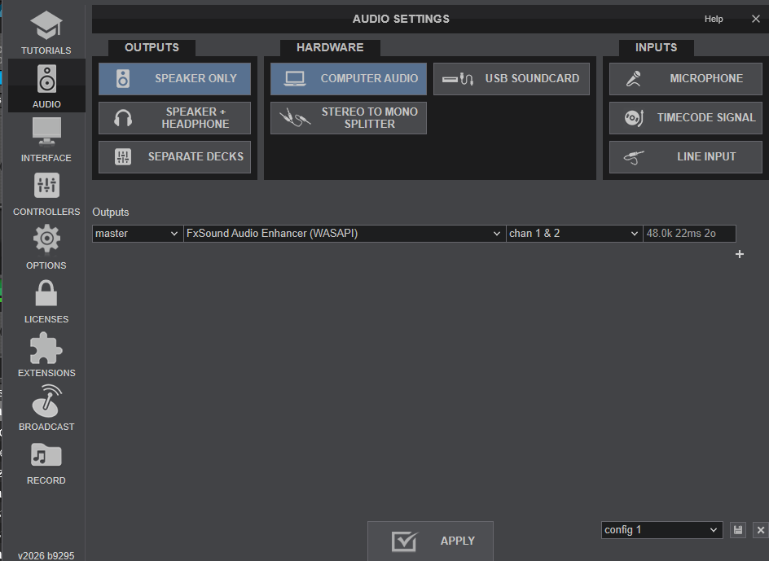769x561 pixels.
Task: Click the AUDIO SETTINGS title text
Action: [401, 19]
